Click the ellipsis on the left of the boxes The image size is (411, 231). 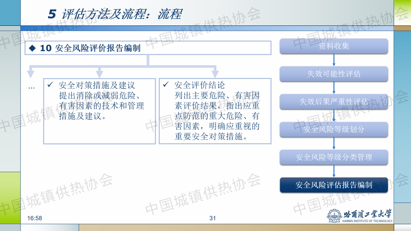tap(32, 87)
